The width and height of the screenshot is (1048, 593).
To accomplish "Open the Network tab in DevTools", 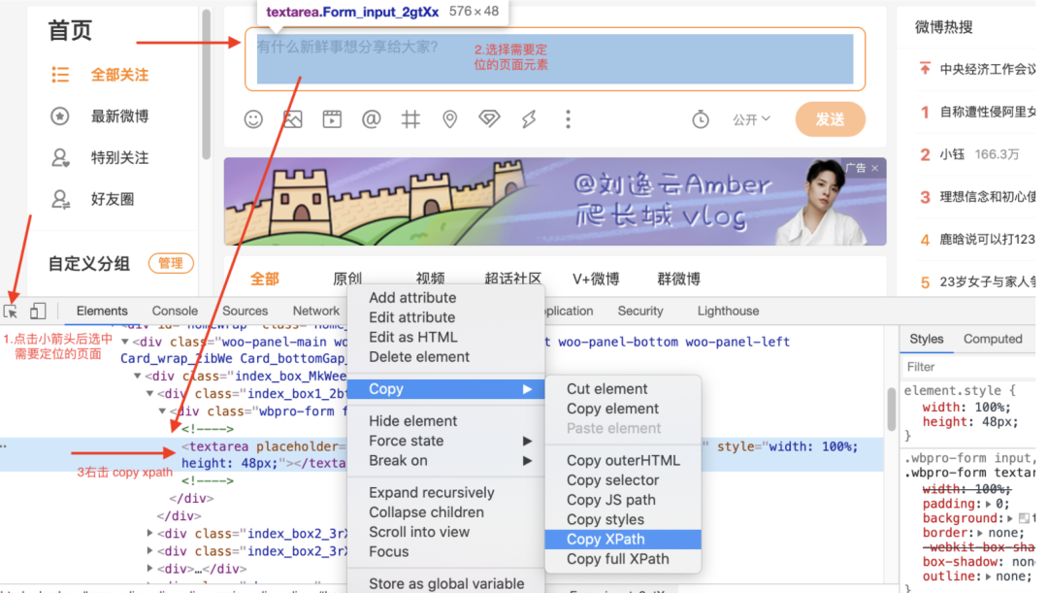I will click(316, 311).
